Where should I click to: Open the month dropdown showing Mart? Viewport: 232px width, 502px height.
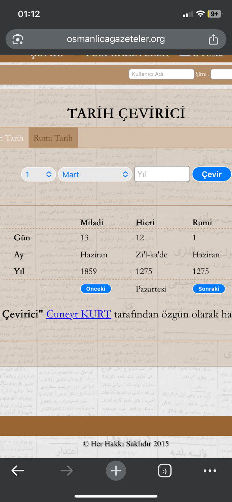95,174
